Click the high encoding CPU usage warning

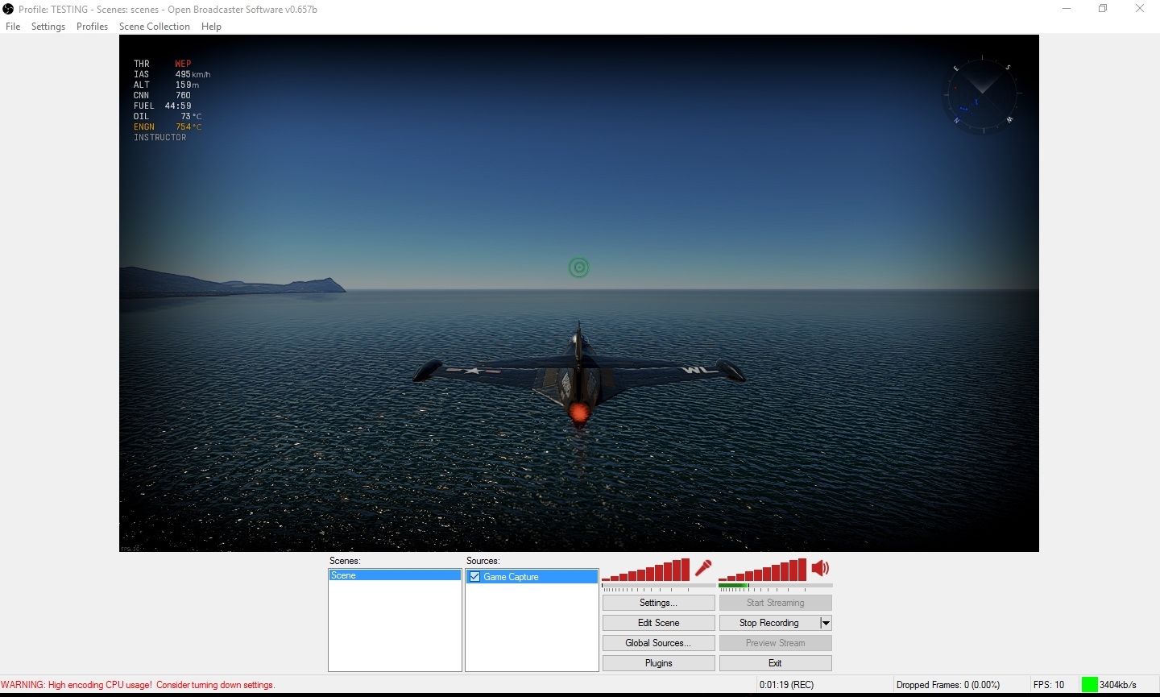138,685
